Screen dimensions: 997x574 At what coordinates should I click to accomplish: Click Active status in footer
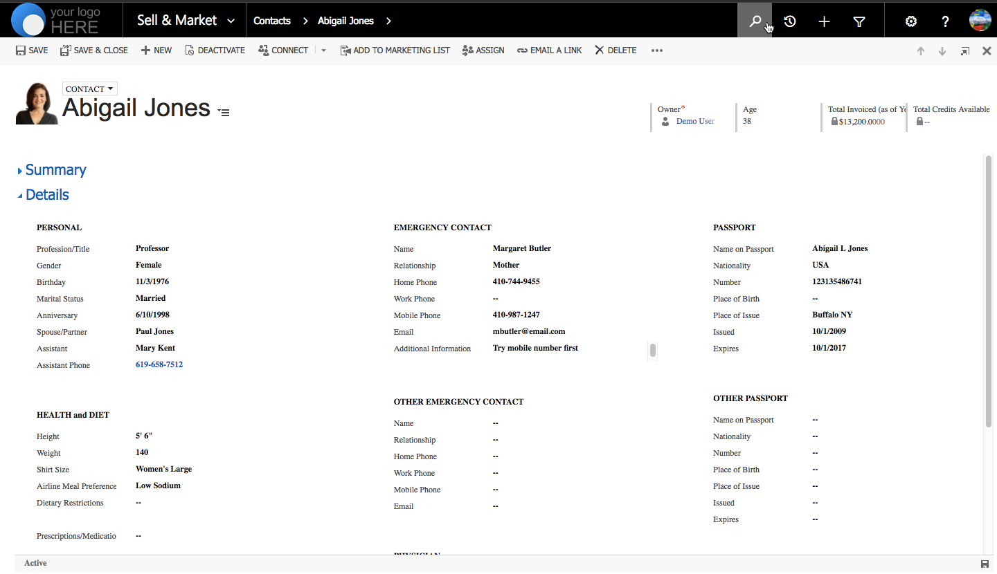[35, 563]
